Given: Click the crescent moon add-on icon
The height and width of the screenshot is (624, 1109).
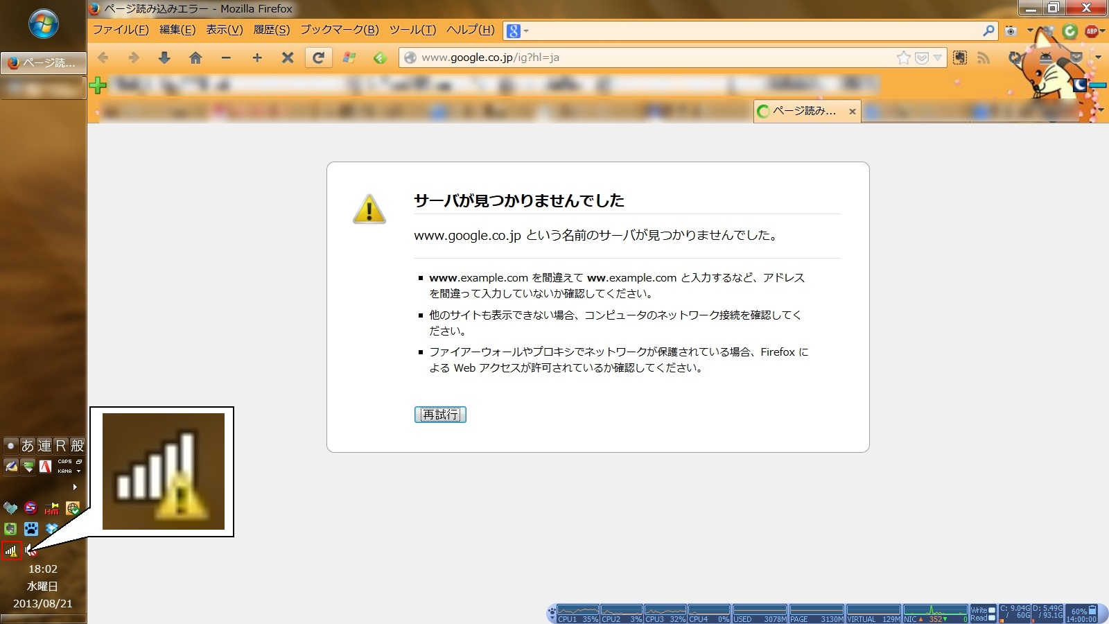Looking at the screenshot, I should [1080, 85].
